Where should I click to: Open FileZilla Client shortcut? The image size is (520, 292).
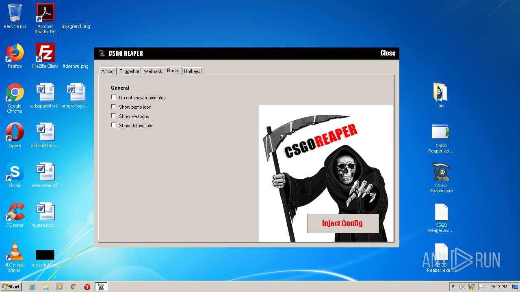coord(45,56)
